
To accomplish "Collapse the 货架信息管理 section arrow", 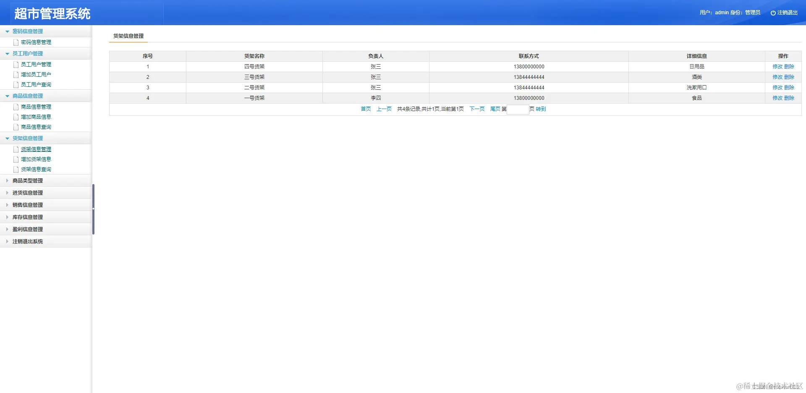I will tap(7, 138).
